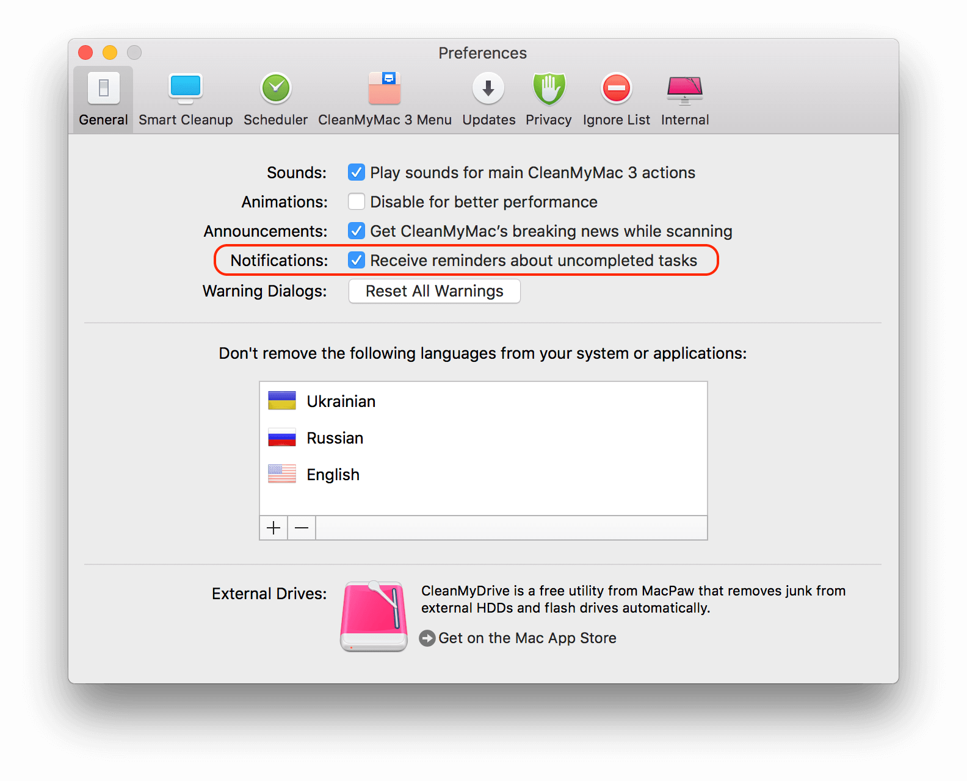Image resolution: width=967 pixels, height=781 pixels.
Task: Open Get on the Mac App Store link
Action: click(527, 638)
